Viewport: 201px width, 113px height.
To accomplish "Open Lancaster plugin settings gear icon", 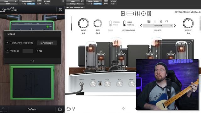I will click(60, 109).
